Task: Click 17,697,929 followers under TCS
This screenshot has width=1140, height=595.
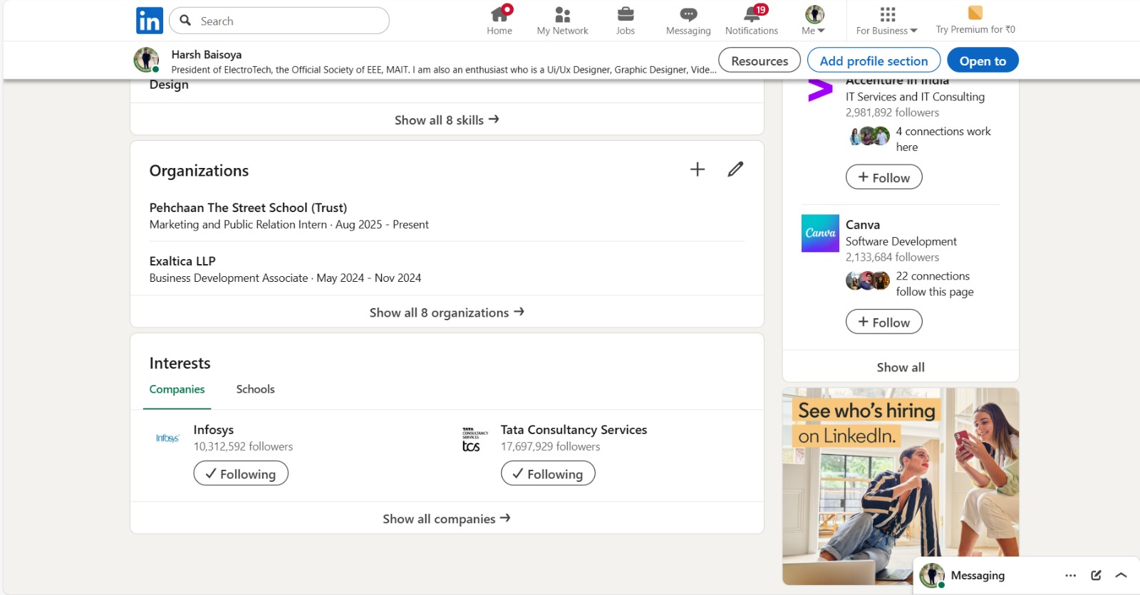Action: coord(550,446)
